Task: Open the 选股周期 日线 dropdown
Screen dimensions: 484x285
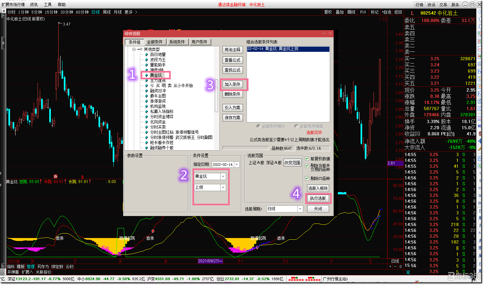Action: [300, 209]
